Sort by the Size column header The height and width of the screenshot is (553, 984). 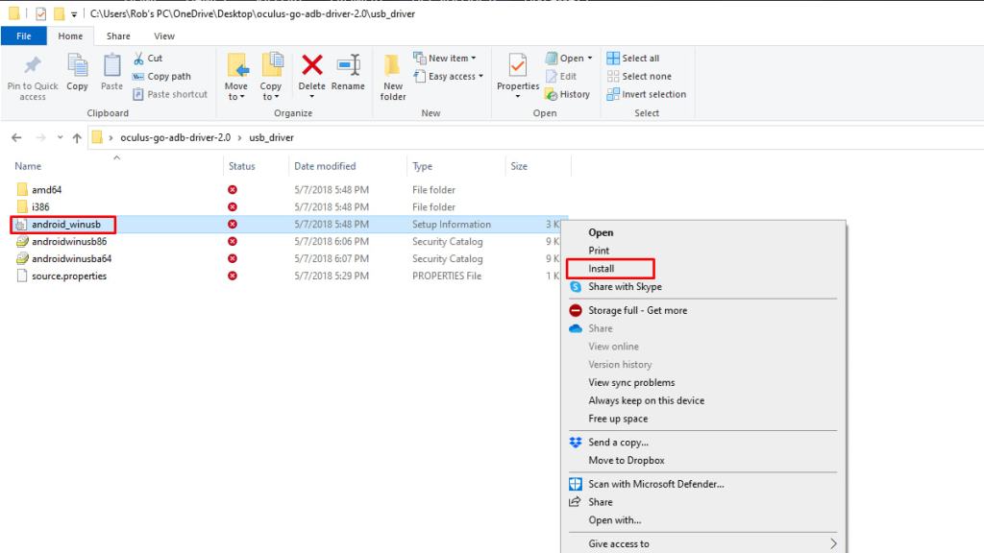519,166
